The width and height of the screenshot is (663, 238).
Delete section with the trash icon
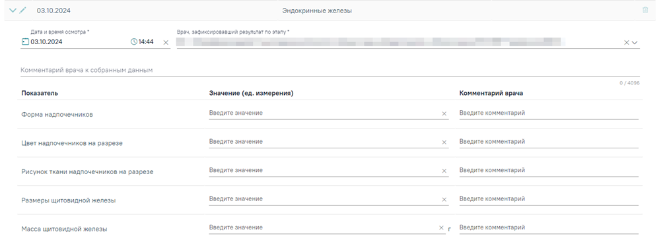click(x=645, y=10)
